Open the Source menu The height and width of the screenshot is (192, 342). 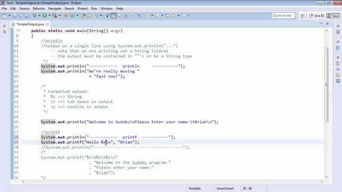coord(24,9)
